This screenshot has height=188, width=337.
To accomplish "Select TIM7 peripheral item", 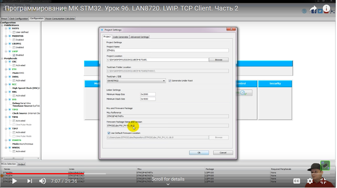I will [x=15, y=128].
